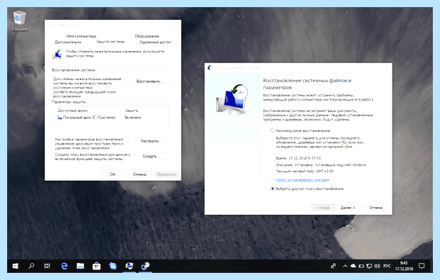Open the battery status tray icon
Viewport: 440px width, 280px height.
[x=361, y=266]
